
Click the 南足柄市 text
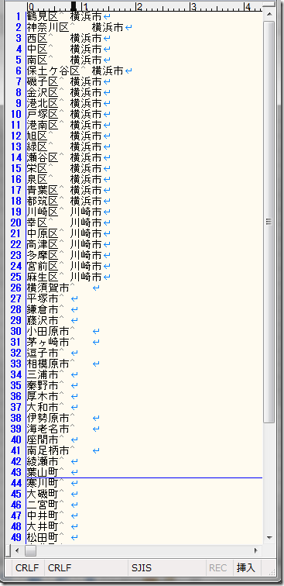(48, 450)
